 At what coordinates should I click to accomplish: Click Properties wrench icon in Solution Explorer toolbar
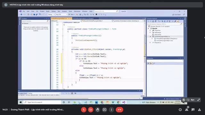pyautogui.click(x=175, y=21)
